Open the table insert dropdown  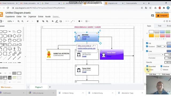pos(87,21)
